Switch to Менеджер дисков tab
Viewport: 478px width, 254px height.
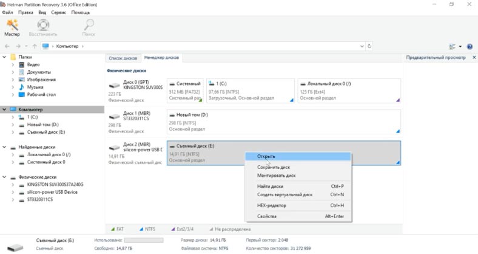161,57
